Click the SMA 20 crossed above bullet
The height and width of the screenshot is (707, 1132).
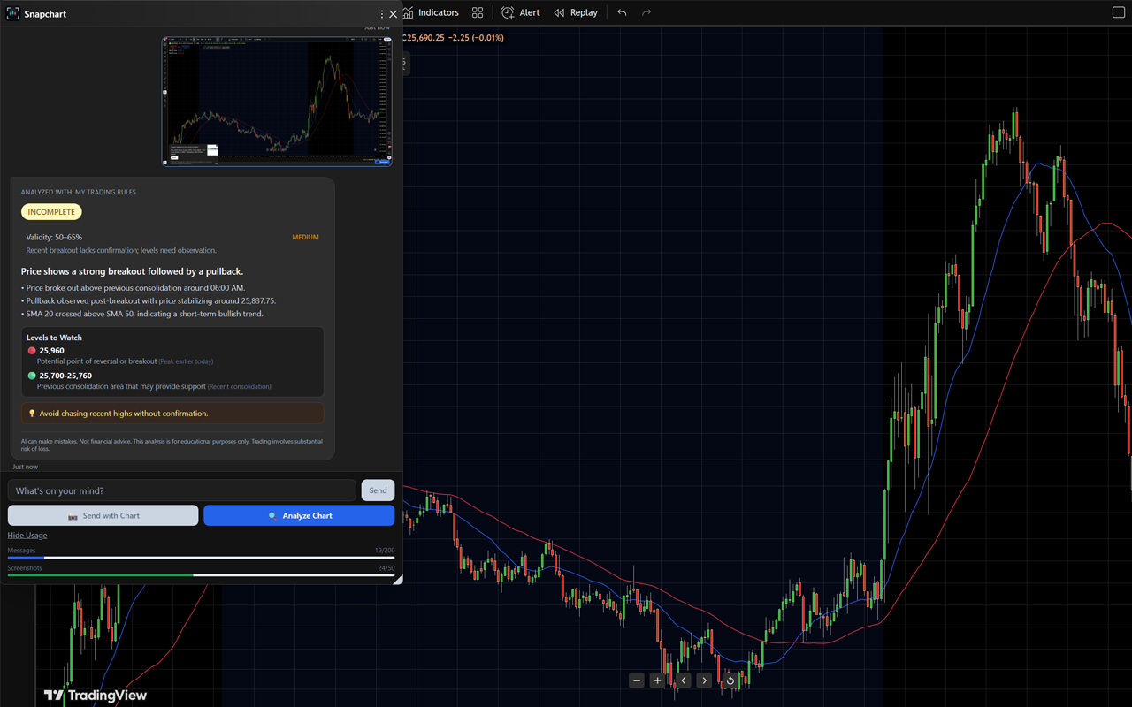(x=142, y=314)
